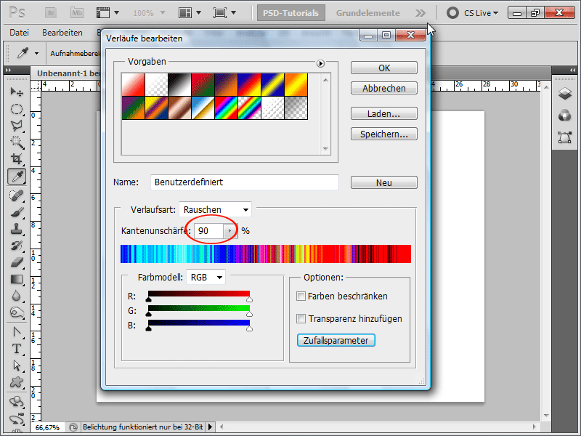This screenshot has height=436, width=581.
Task: Select the orange-yellow-orange gradient preset
Action: pos(296,84)
